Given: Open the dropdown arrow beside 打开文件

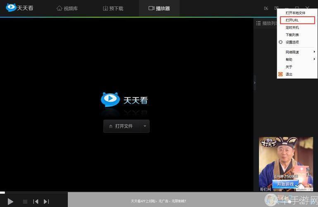Looking at the screenshot, I should coord(145,126).
